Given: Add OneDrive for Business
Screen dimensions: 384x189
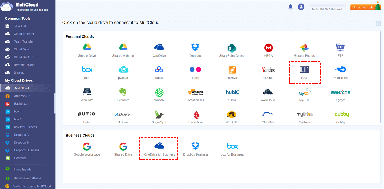Looking at the screenshot, I should point(159,146).
